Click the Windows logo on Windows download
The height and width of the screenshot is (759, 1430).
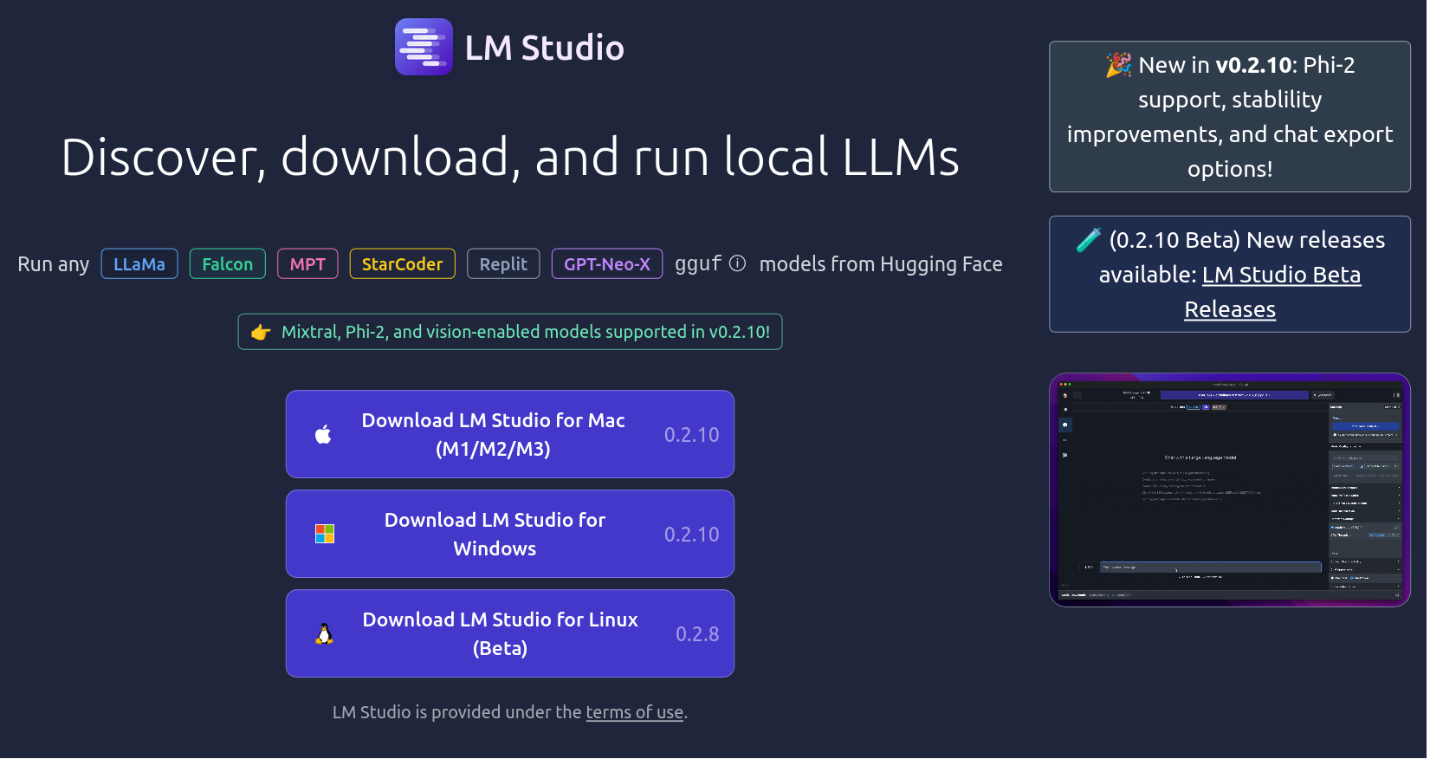(325, 534)
